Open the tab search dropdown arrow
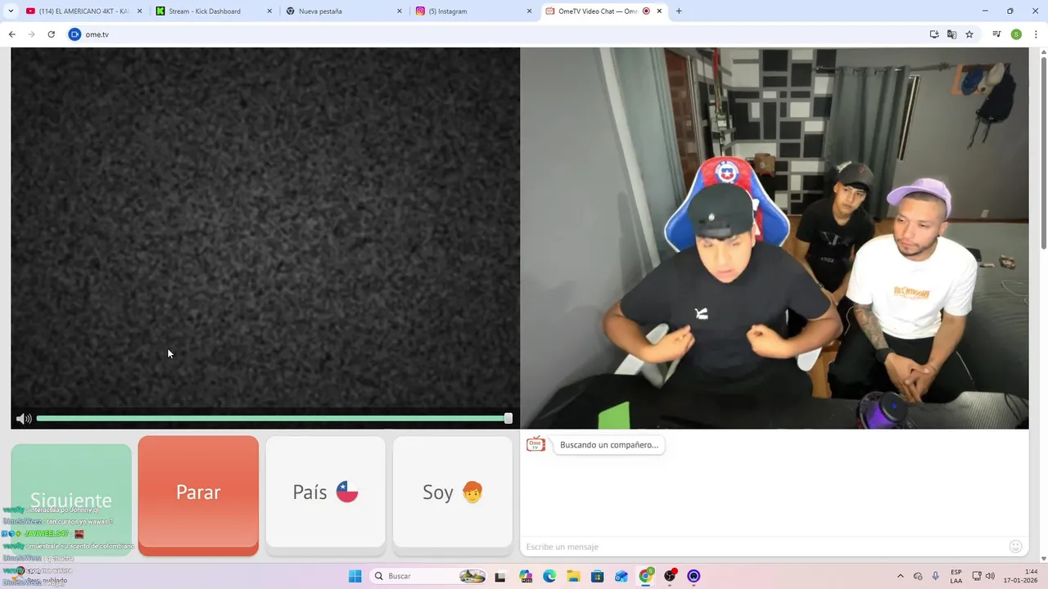This screenshot has height=589, width=1048. pos(11,11)
